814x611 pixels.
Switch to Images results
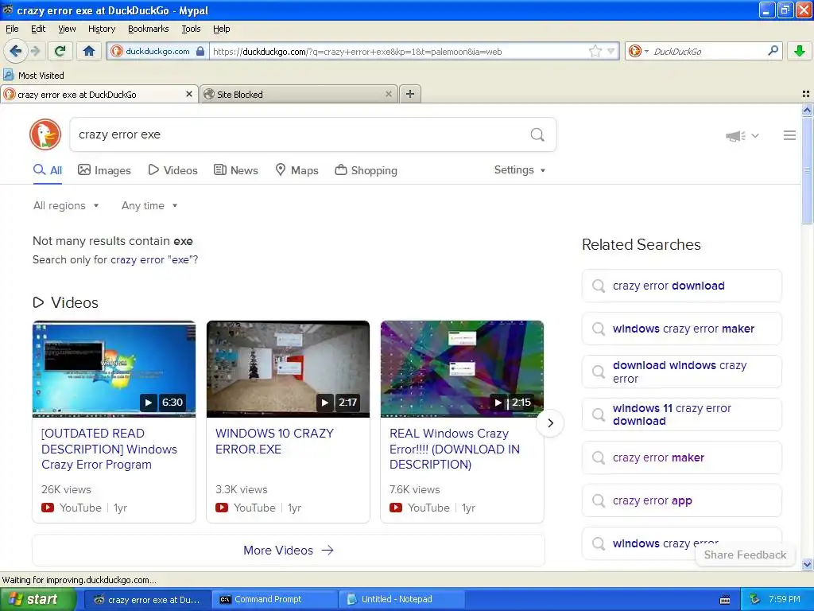[x=104, y=170]
